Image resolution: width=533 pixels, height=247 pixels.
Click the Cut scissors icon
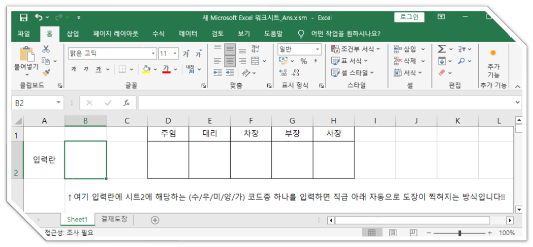tap(46, 49)
